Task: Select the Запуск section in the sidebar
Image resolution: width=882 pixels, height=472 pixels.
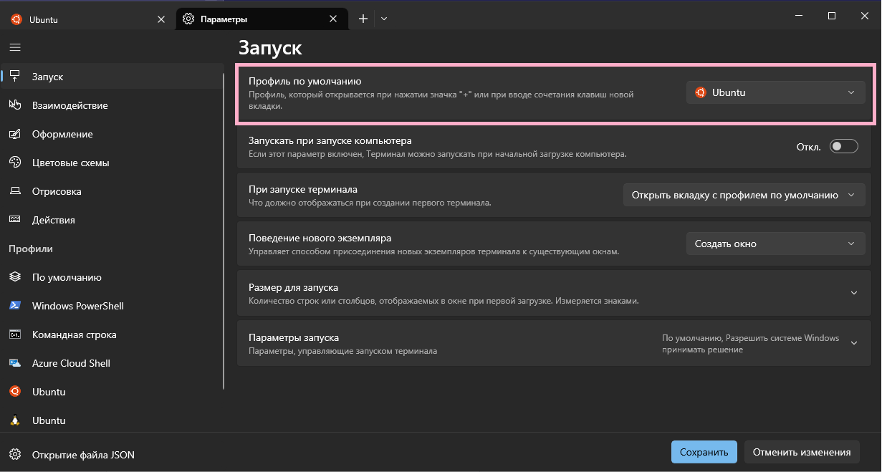Action: 113,77
